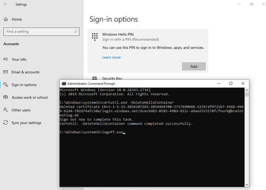This screenshot has height=190, width=266.
Task: Click the Sign-in options key icon
Action: tap(6, 84)
